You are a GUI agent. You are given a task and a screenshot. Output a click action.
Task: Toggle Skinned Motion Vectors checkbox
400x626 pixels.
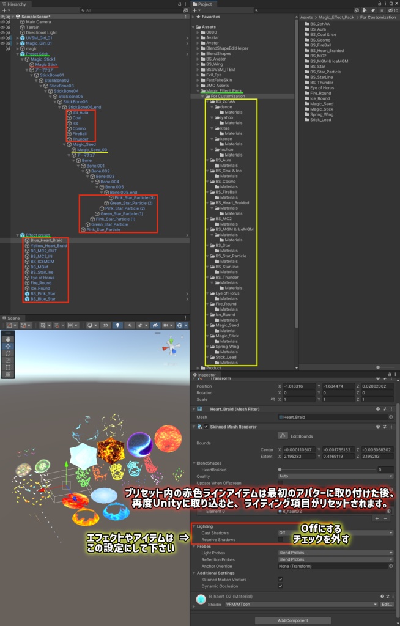(x=280, y=580)
